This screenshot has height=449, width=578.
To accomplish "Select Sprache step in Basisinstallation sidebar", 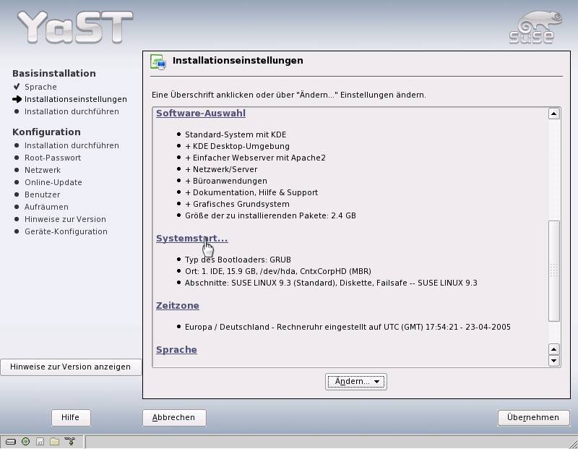I will [x=40, y=87].
